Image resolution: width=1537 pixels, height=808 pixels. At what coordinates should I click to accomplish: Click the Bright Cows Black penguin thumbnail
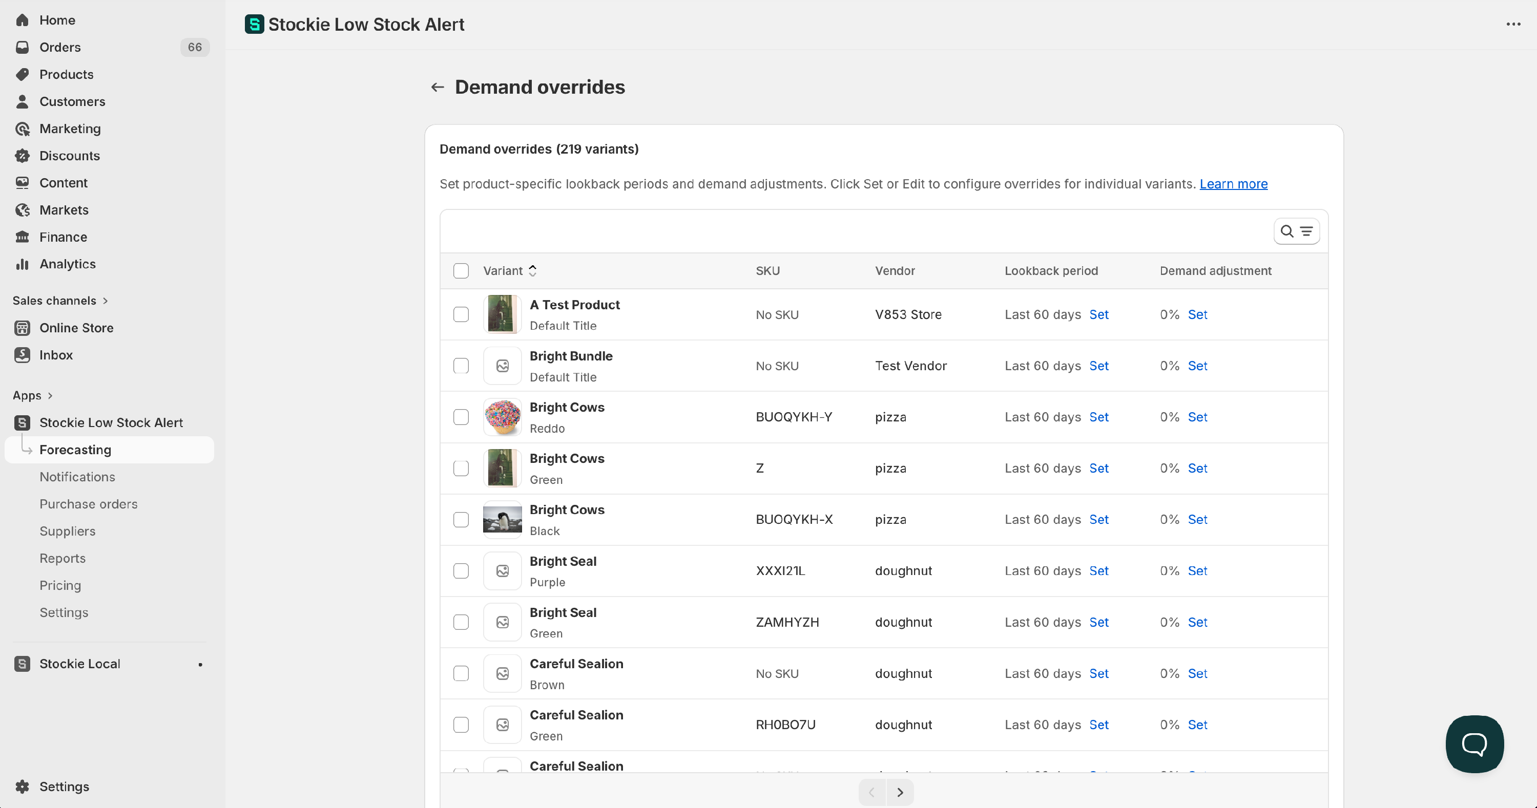502,519
